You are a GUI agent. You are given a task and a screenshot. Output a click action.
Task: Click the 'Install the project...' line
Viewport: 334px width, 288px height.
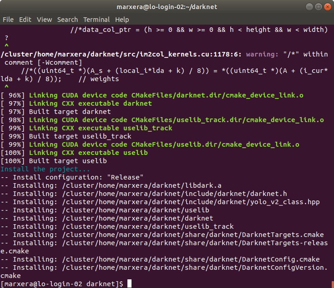pyautogui.click(x=45, y=169)
